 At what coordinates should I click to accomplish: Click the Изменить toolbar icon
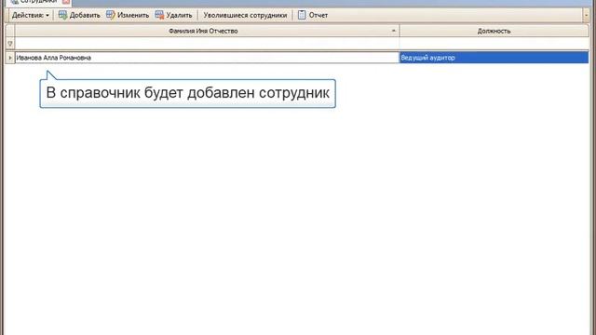[x=111, y=15]
